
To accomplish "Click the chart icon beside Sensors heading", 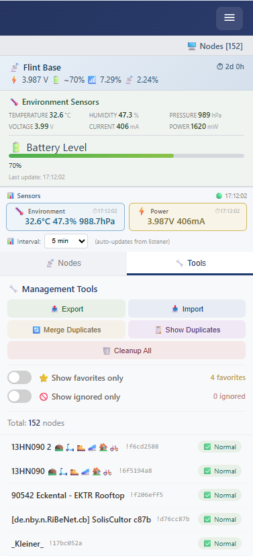I will click(x=11, y=195).
